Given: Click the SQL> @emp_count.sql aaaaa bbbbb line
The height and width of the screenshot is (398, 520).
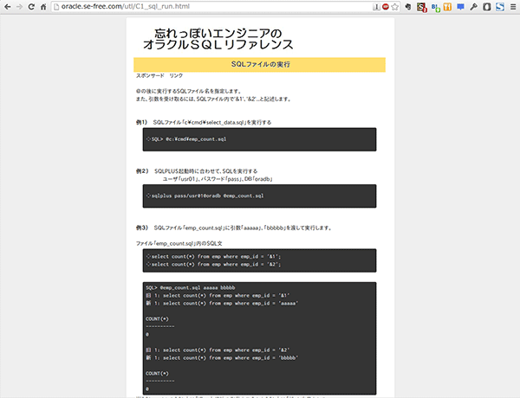Looking at the screenshot, I should coord(191,288).
